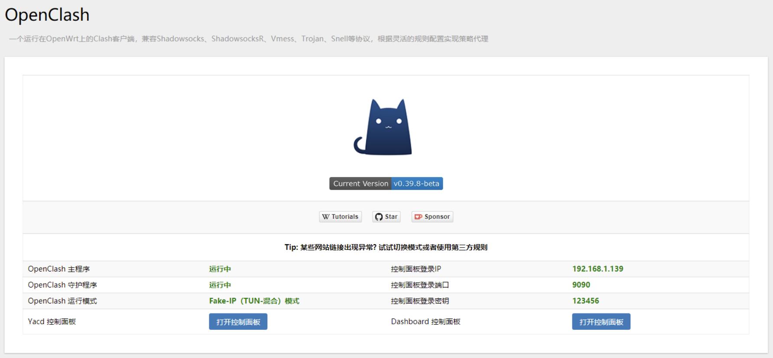Click the 192.168.1.139 login IP value
Screen dimensions: 773x358
coord(598,269)
